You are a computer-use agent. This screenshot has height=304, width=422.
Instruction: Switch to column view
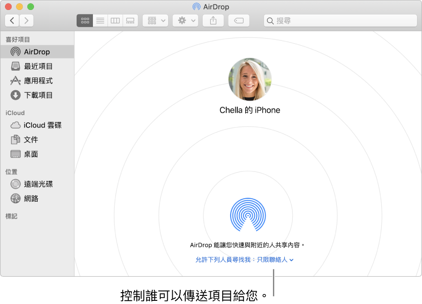115,21
